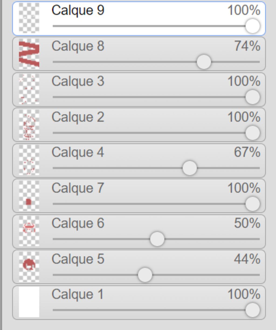Click the 74% opacity value on Calque 8
Image resolution: width=276 pixels, height=330 pixels.
(247, 46)
